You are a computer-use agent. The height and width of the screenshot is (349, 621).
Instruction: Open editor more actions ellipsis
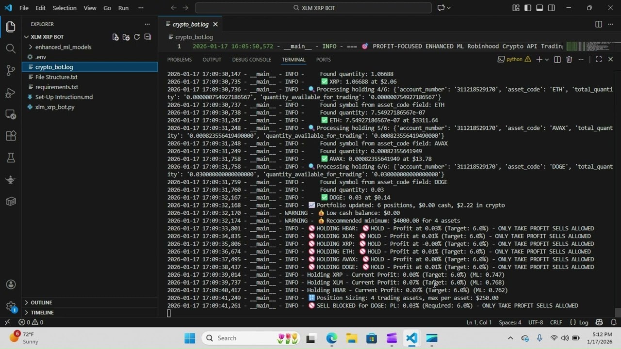(610, 24)
